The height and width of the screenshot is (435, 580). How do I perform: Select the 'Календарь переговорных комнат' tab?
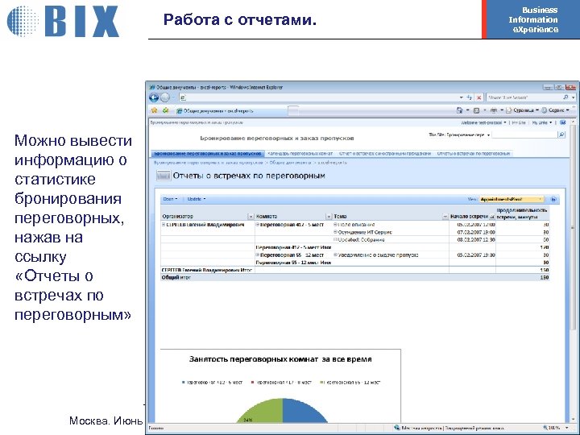coord(300,154)
